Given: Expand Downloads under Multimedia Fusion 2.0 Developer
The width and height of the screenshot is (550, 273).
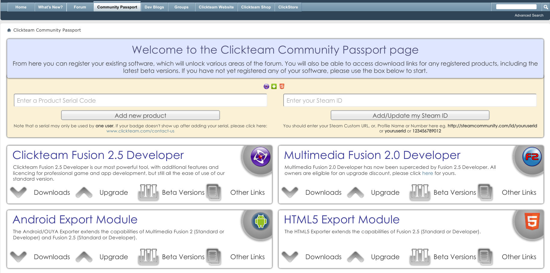Looking at the screenshot, I should point(323,192).
